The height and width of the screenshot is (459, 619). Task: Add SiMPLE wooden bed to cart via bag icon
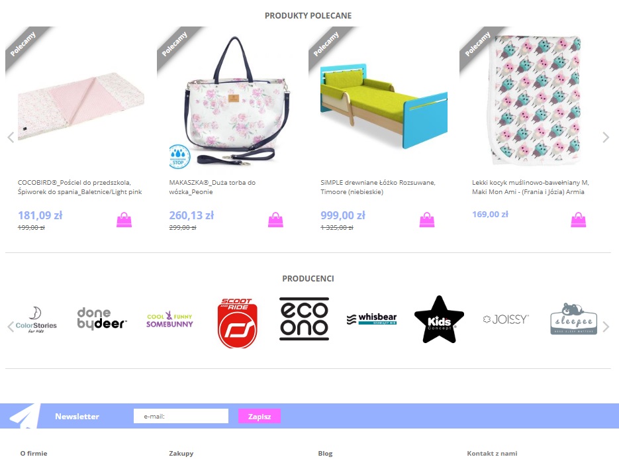[427, 220]
